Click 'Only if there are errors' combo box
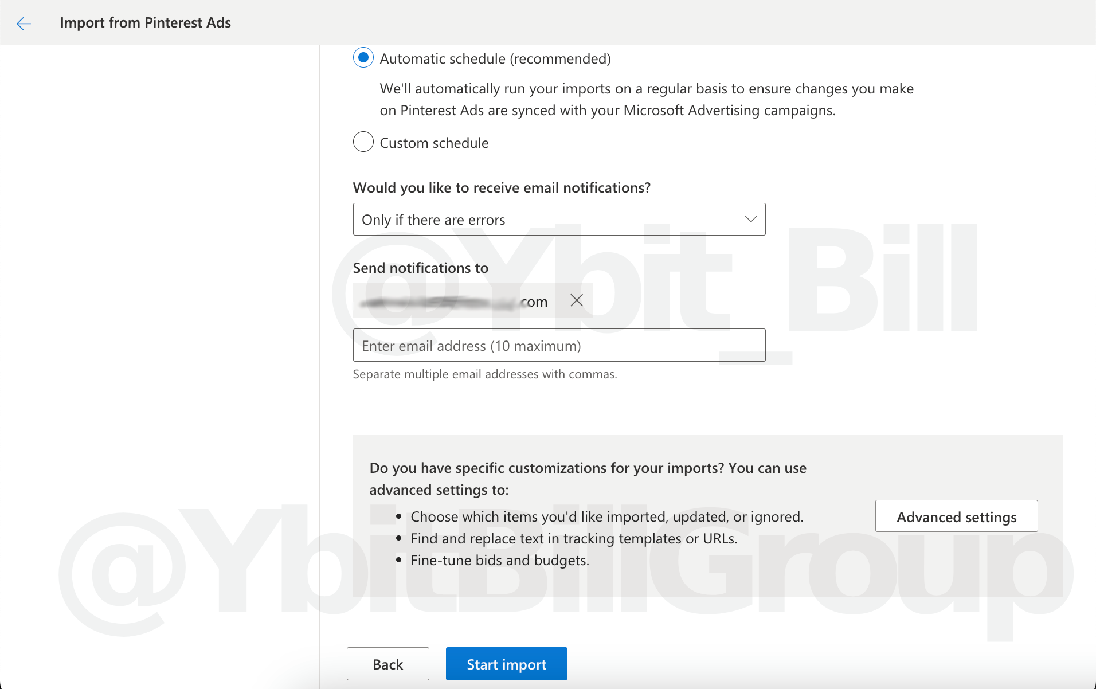Viewport: 1096px width, 689px height. pyautogui.click(x=545, y=220)
